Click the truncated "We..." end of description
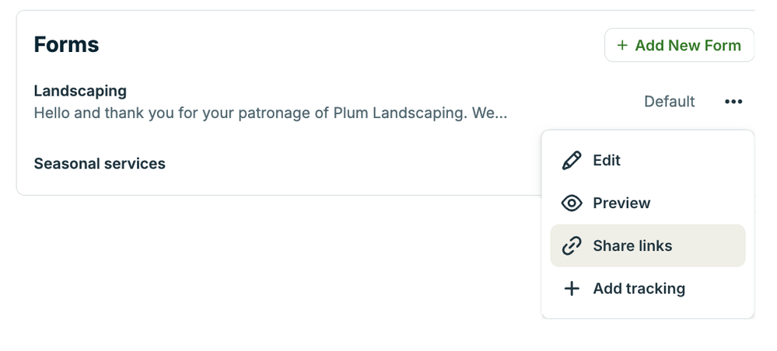This screenshot has width=777, height=351. [489, 113]
